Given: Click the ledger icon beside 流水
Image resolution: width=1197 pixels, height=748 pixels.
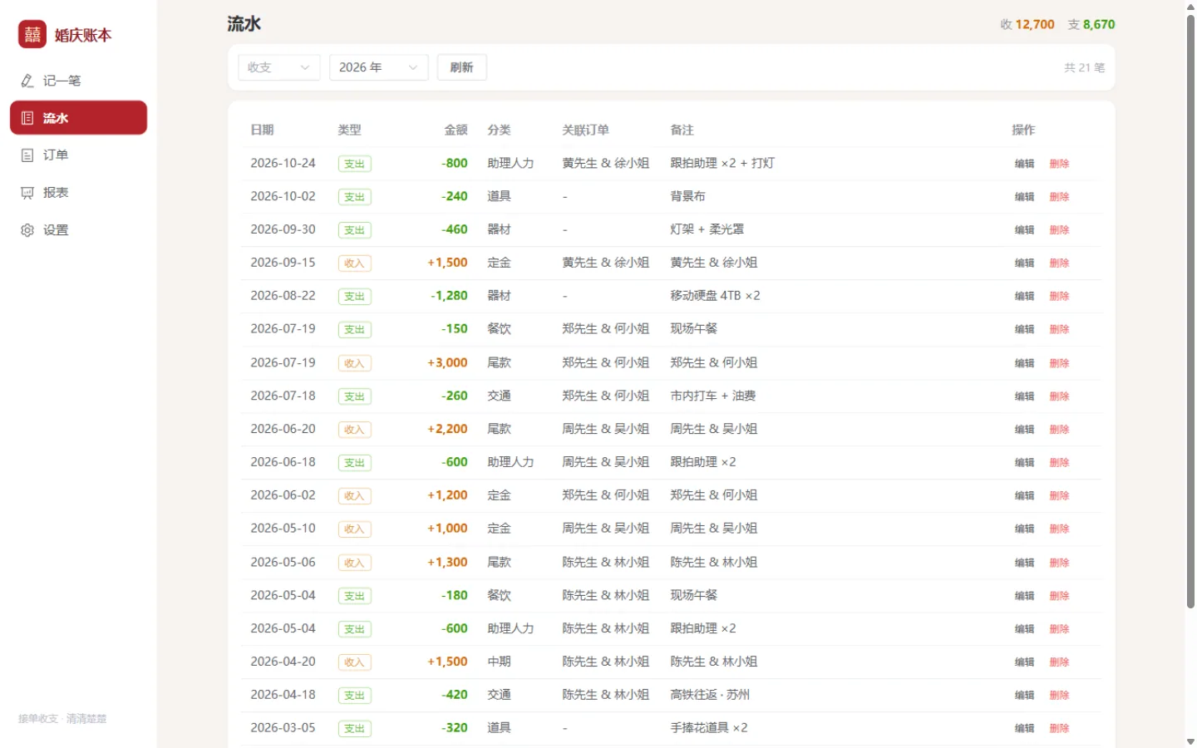Looking at the screenshot, I should click(27, 118).
